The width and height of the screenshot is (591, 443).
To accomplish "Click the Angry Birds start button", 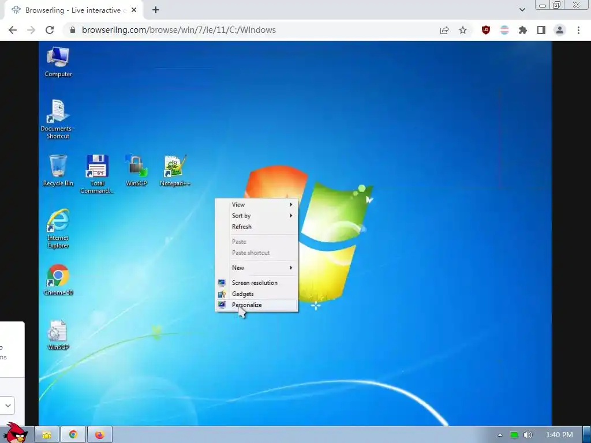I will [x=15, y=433].
